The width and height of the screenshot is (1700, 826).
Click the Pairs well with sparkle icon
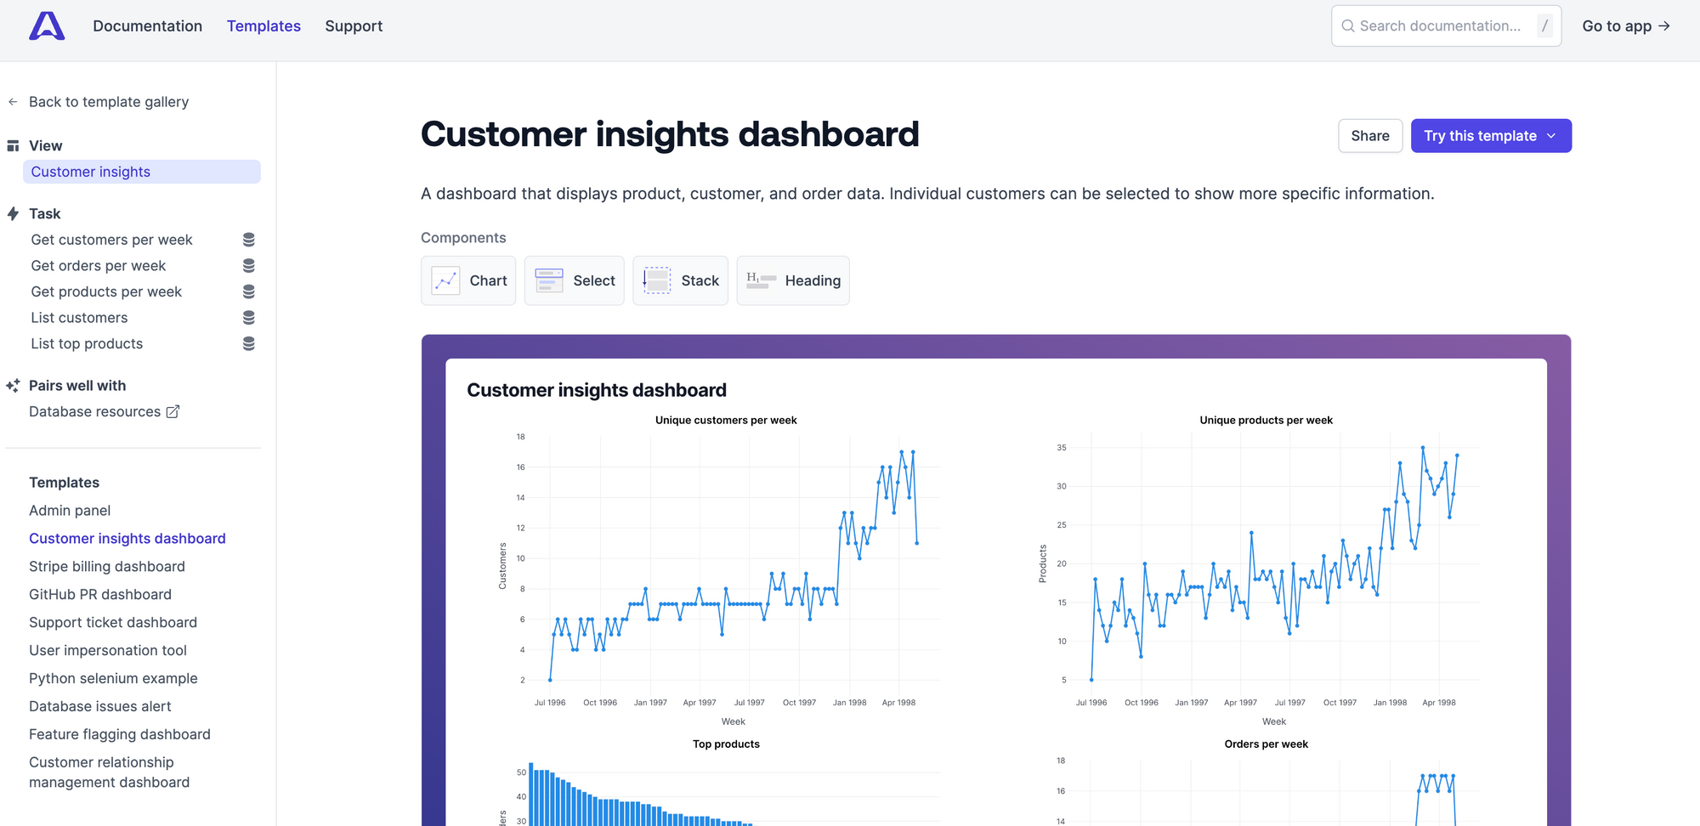tap(13, 386)
